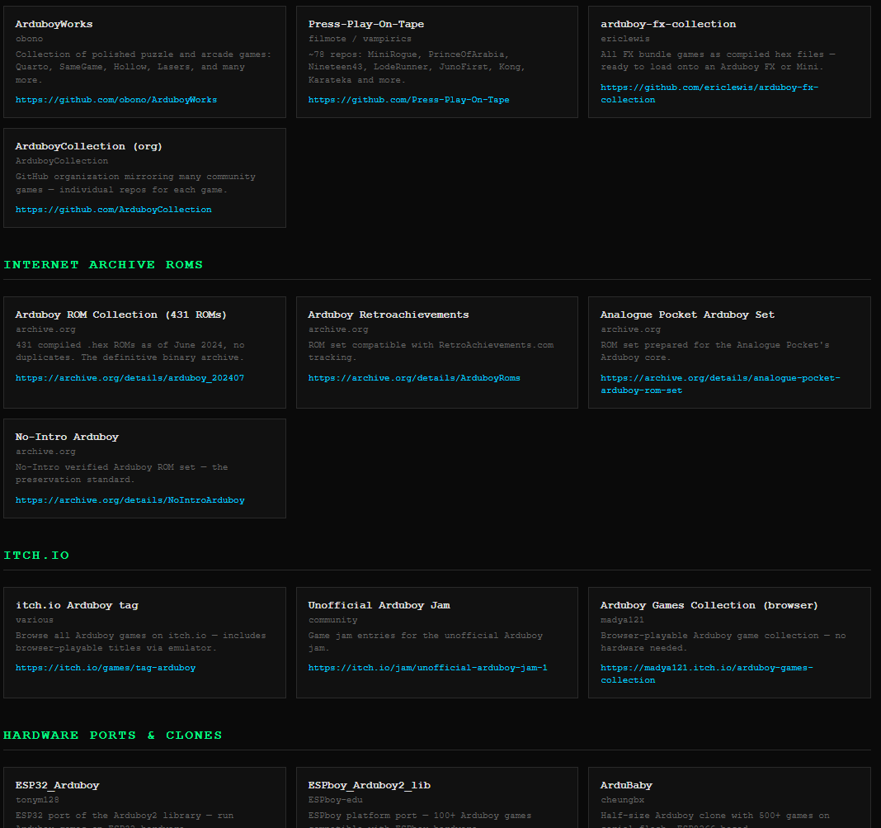
Task: Click the 'community' subtitle under Unofficial Arduboy Jam
Action: tap(332, 620)
